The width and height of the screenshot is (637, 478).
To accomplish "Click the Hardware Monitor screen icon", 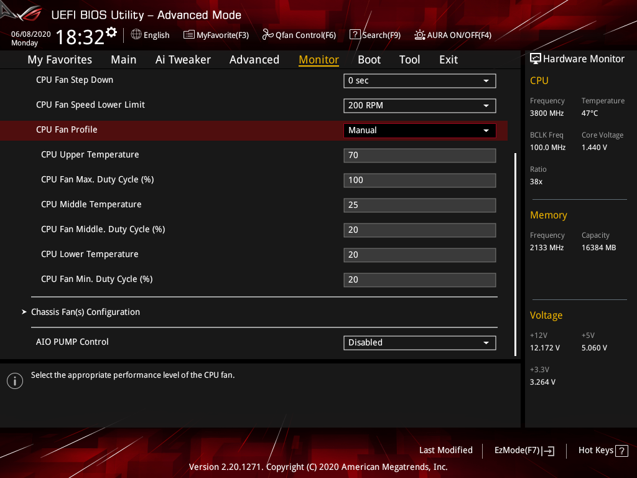I will tap(536, 59).
